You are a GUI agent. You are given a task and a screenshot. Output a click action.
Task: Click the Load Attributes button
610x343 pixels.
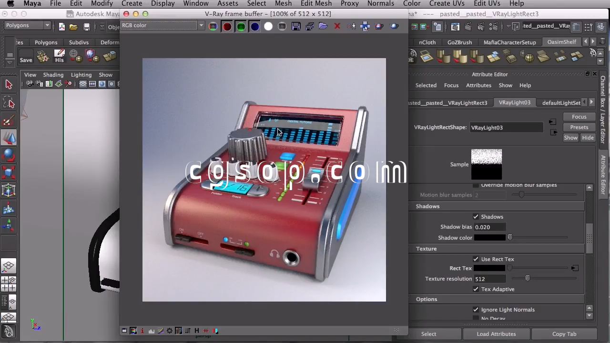tap(496, 334)
